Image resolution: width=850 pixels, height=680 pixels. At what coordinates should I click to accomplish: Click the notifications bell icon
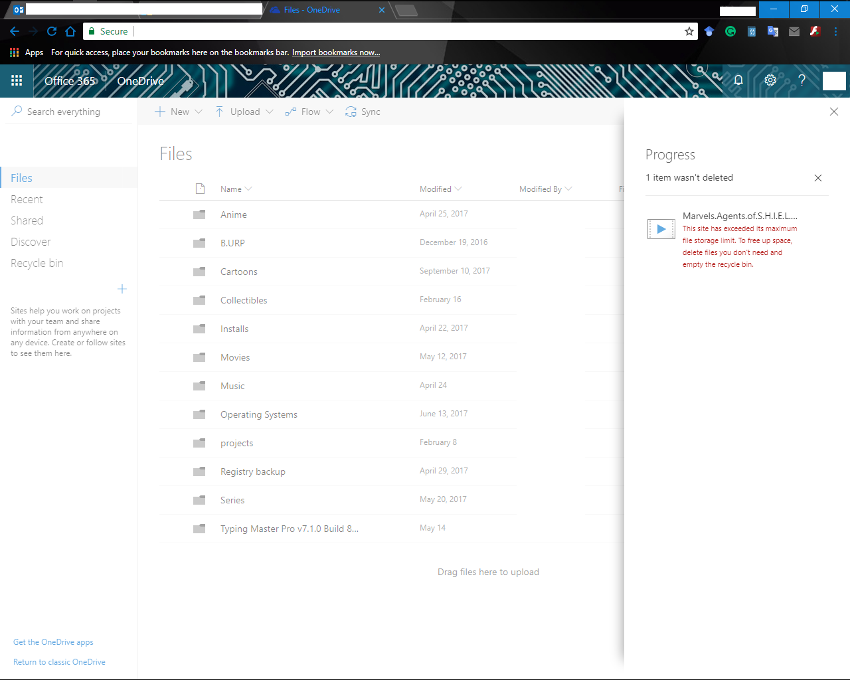[x=738, y=80]
